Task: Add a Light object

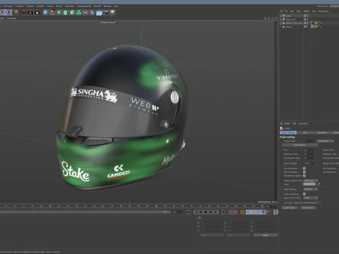Action: [112, 12]
